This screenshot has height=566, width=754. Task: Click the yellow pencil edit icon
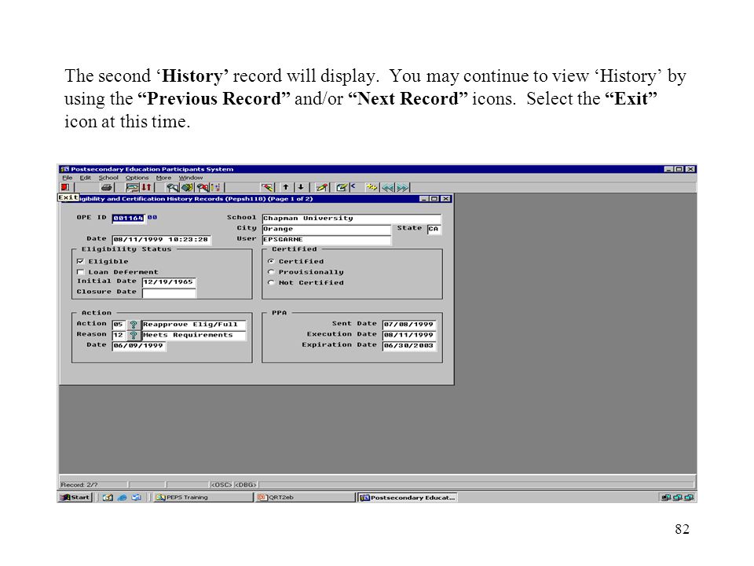click(x=322, y=187)
